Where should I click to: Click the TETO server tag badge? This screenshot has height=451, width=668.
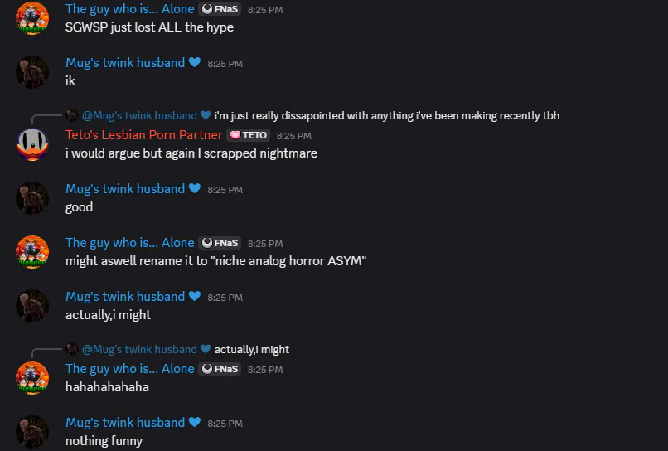coord(248,135)
